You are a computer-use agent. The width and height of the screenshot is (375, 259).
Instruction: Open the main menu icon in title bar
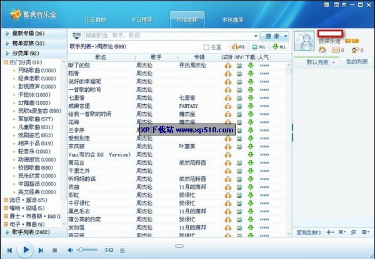[x=336, y=4]
